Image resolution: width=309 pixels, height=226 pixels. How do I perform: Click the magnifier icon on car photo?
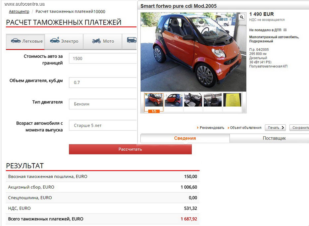[242, 17]
